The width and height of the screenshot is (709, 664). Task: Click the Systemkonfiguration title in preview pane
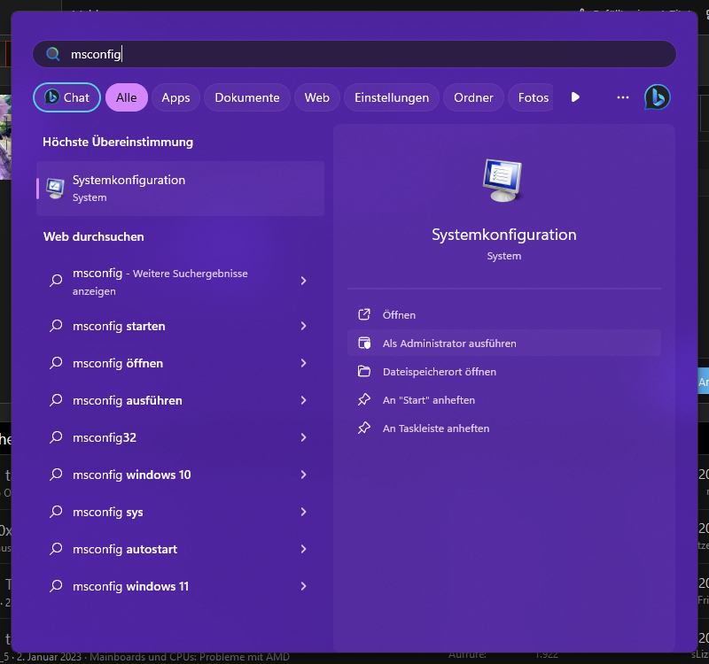click(503, 235)
